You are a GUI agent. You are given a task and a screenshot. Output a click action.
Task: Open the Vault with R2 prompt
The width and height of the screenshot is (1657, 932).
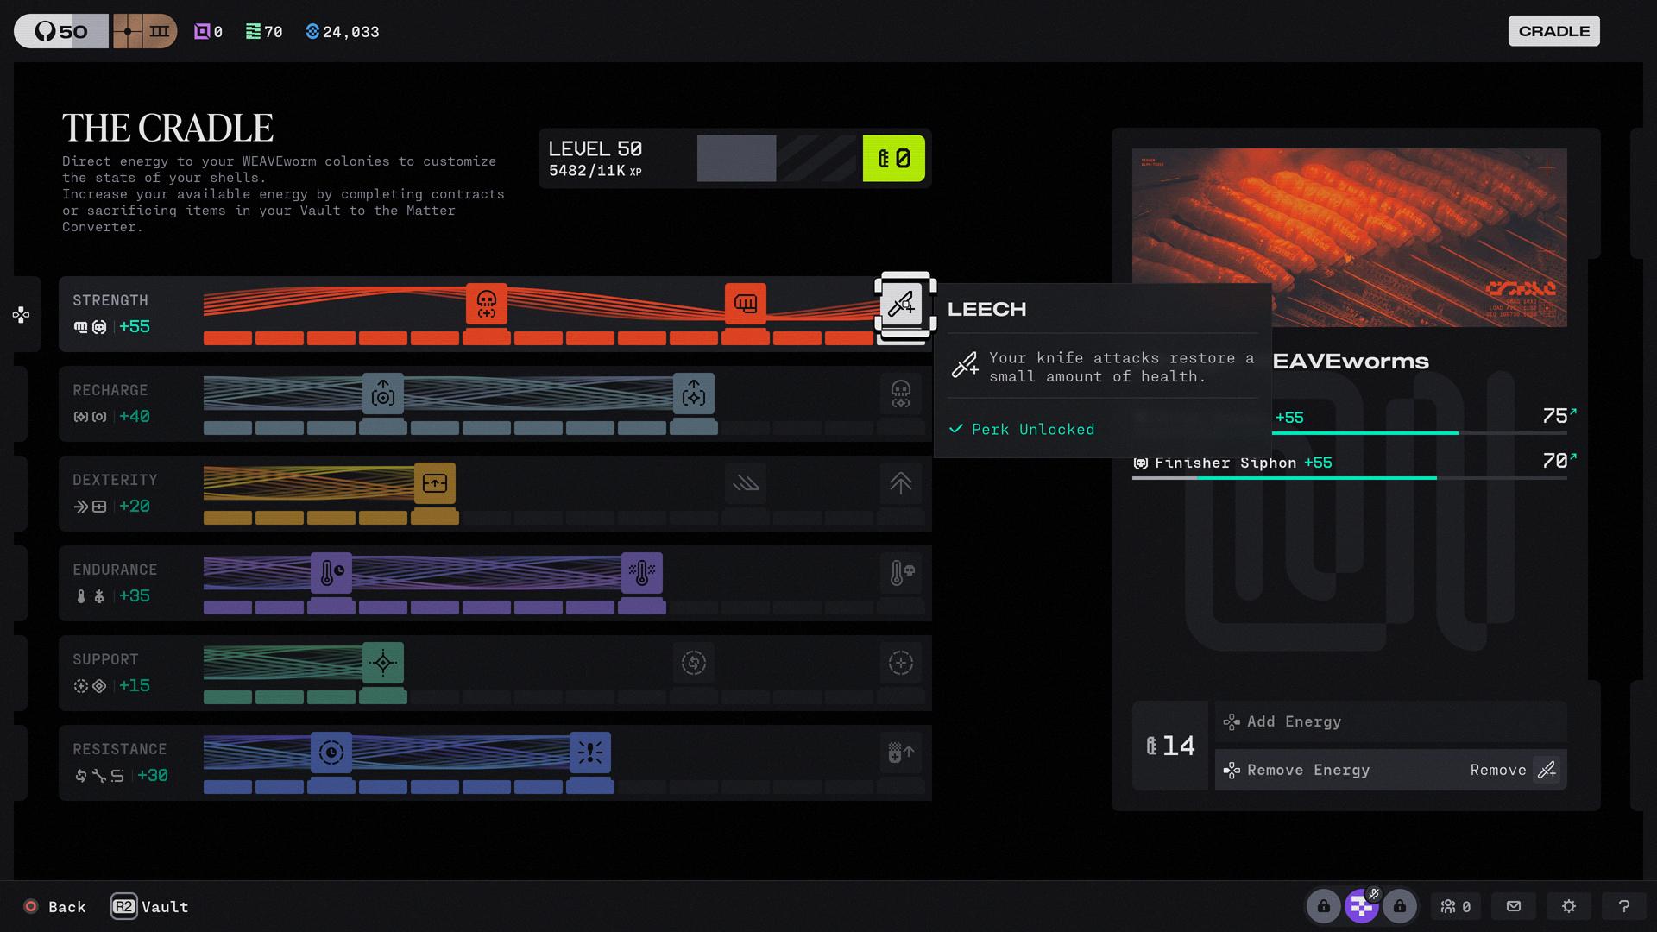point(150,907)
